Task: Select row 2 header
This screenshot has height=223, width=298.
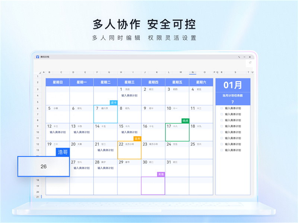Action: [x=38, y=82]
